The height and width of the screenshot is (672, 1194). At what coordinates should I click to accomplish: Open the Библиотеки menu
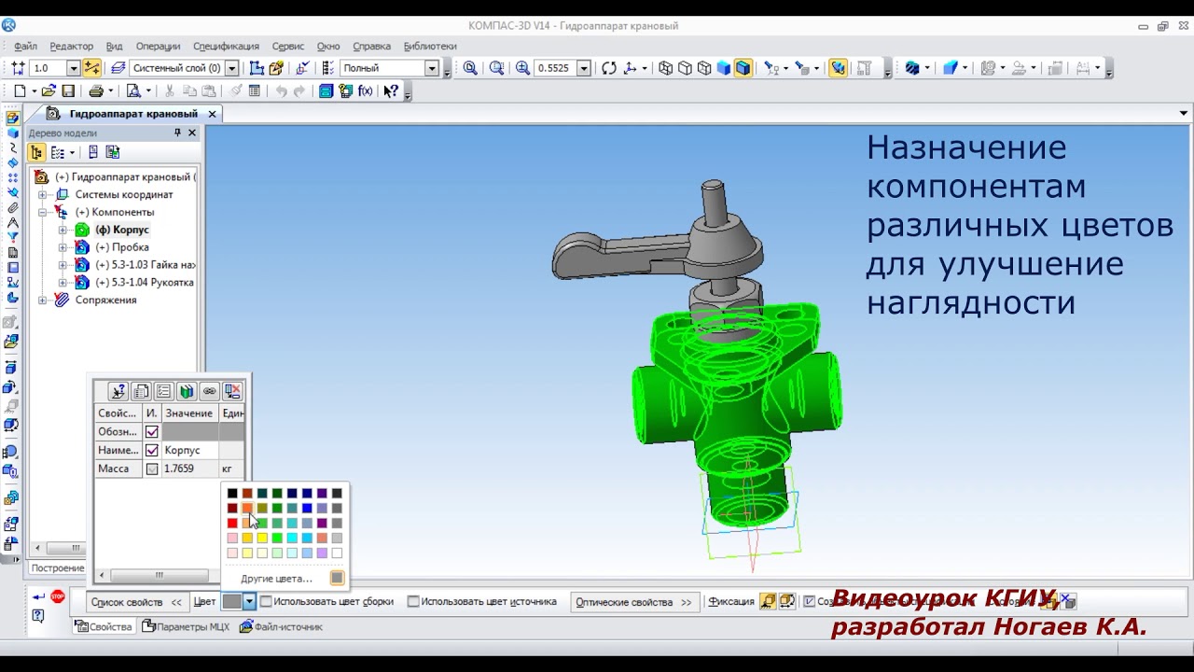430,46
